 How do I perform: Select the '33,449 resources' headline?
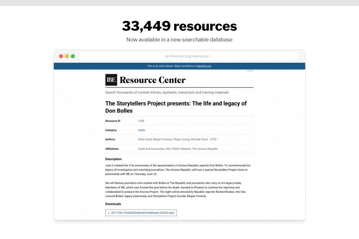[x=179, y=26]
